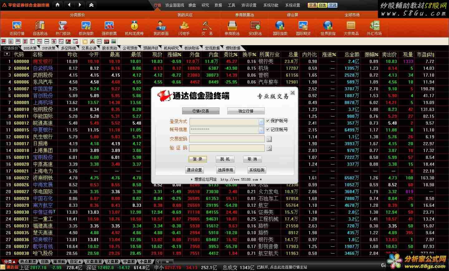
Task: Open the 国际期货 icon
Action: pyautogui.click(x=303, y=28)
